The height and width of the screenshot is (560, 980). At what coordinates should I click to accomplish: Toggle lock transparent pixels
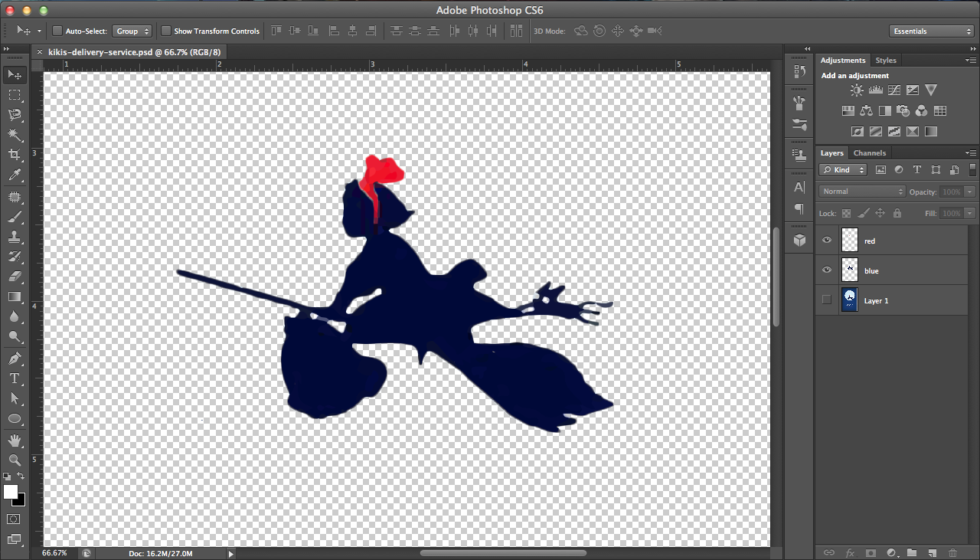846,214
